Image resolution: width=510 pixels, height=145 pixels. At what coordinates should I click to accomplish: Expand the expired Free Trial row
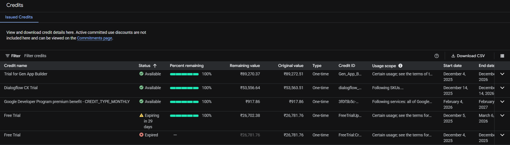point(502,135)
